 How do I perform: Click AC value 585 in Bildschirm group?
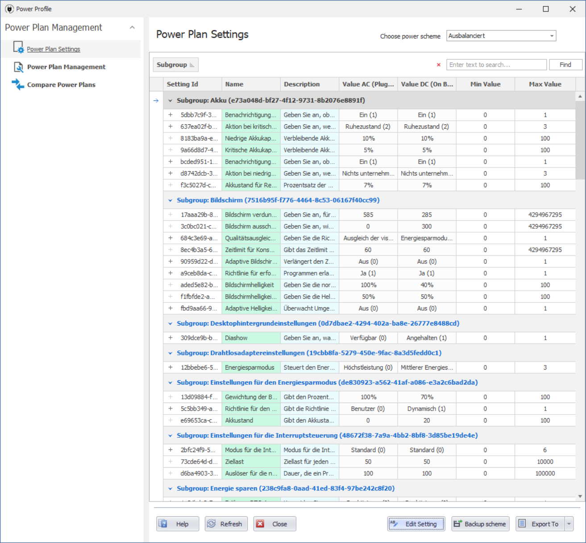[368, 215]
